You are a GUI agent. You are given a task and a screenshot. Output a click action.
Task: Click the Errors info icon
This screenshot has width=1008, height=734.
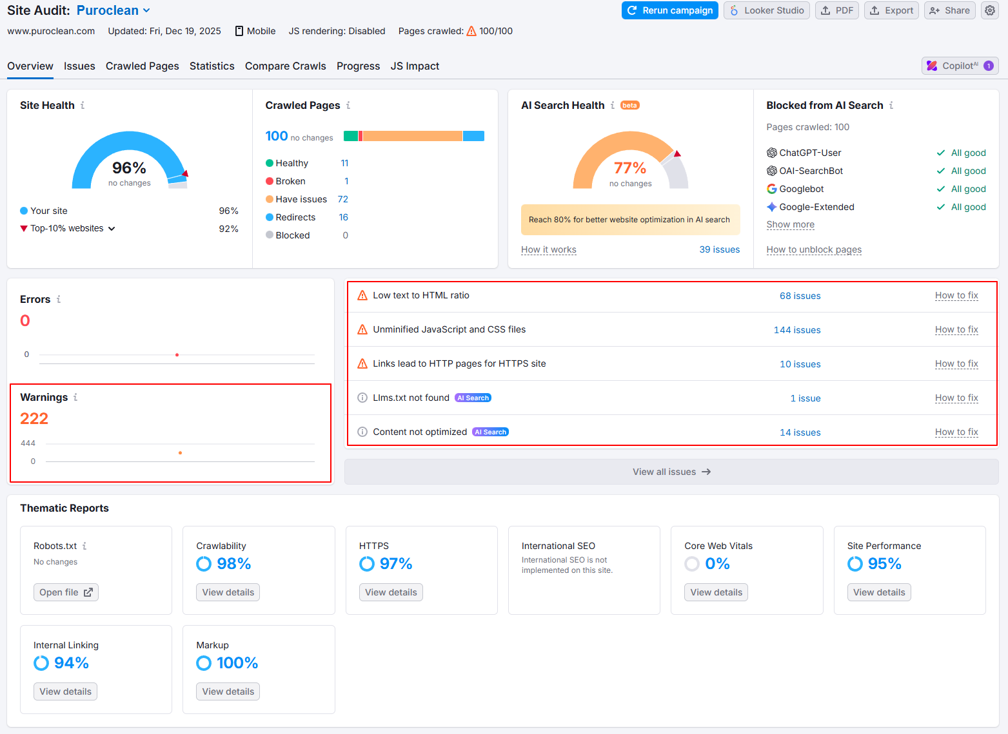point(59,299)
